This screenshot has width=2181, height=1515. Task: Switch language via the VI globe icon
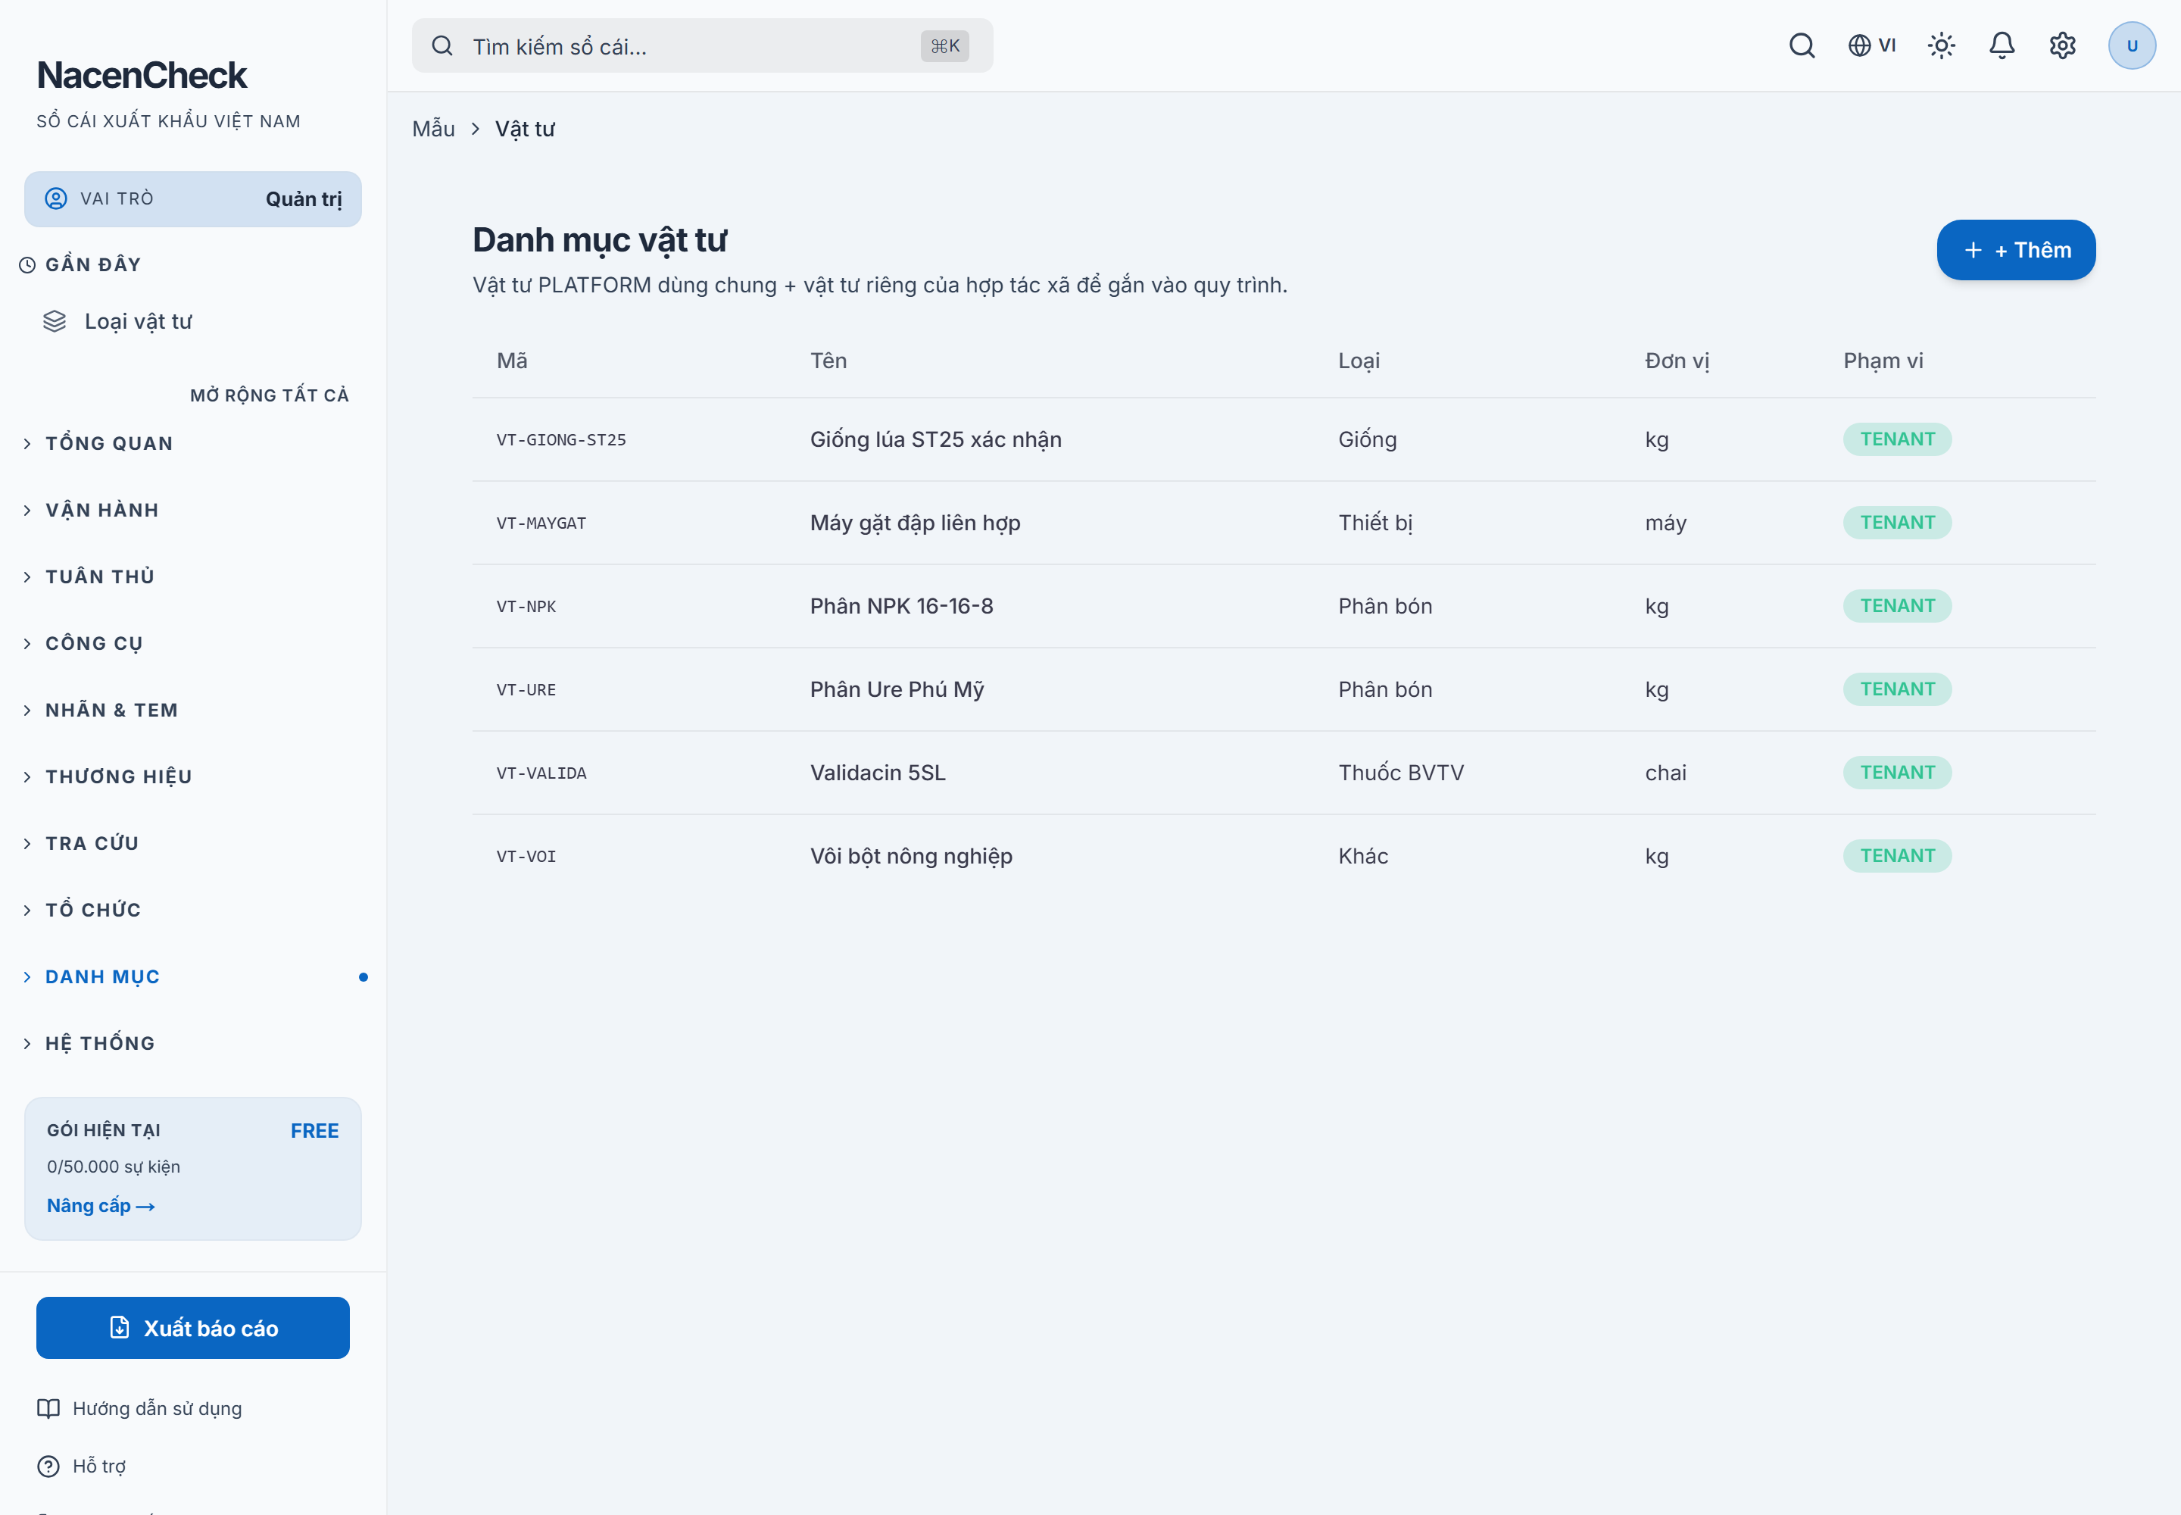pos(1871,45)
